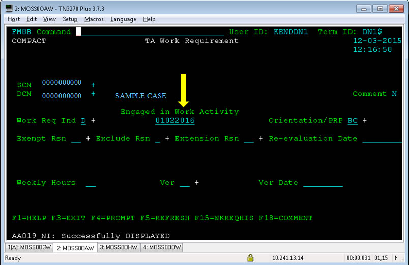410x265 pixels.
Task: Click into the FM8B Command input field
Action: [x=150, y=32]
